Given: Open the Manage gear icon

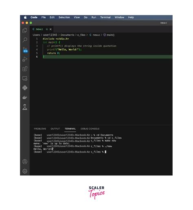Looking at the screenshot, I should (25, 171).
